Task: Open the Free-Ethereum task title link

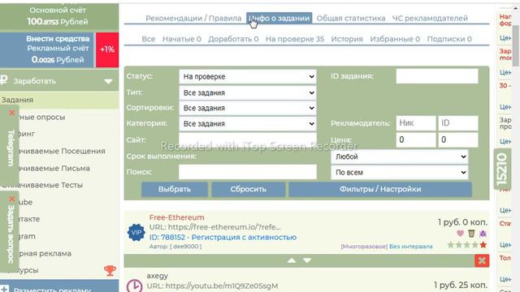Action: pos(177,217)
